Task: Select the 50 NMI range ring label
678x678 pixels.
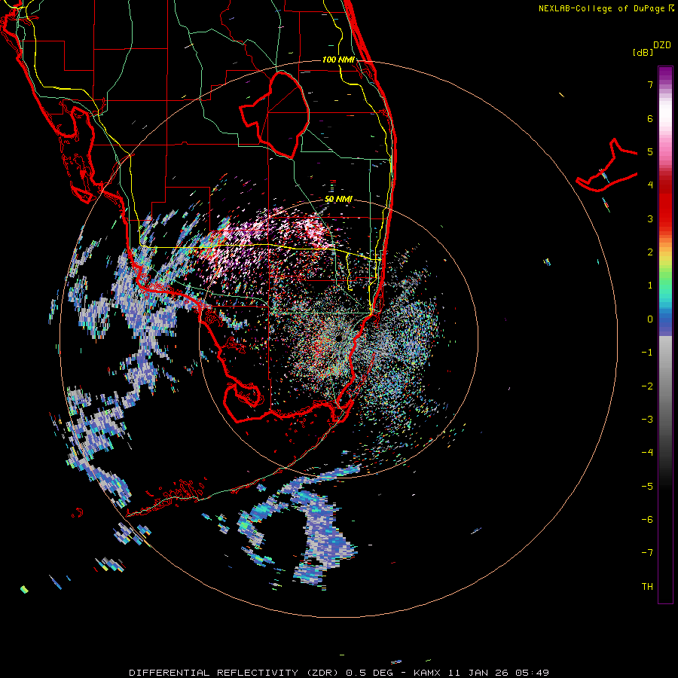Action: click(338, 199)
